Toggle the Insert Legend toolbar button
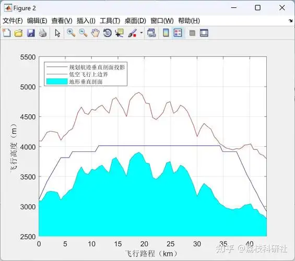 pyautogui.click(x=178, y=33)
